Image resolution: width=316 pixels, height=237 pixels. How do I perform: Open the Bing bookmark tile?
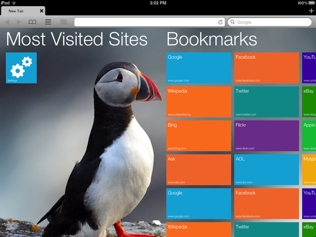click(x=198, y=136)
